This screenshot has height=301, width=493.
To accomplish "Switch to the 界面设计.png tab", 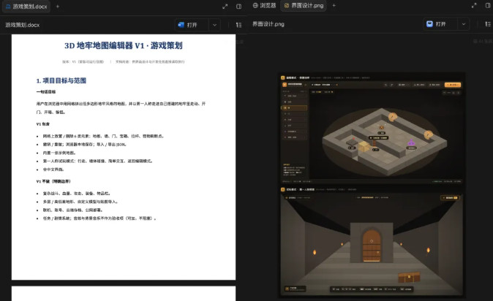I will click(304, 5).
